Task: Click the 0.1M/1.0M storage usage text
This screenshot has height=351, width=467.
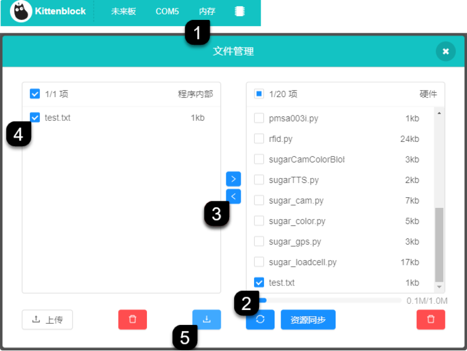Action: 427,301
